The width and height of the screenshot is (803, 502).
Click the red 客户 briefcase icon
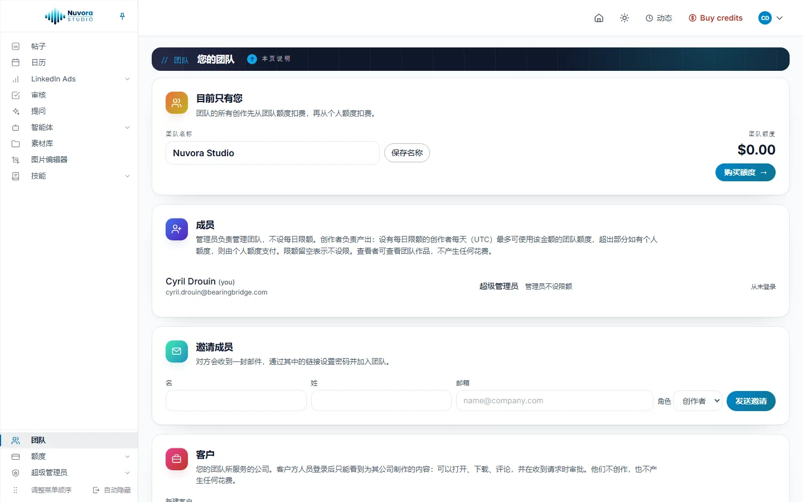tap(177, 459)
